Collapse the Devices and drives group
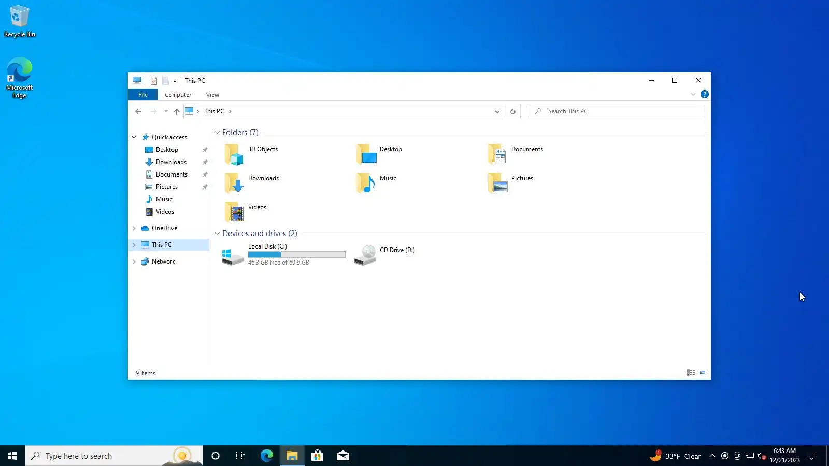The width and height of the screenshot is (829, 466). (x=217, y=234)
